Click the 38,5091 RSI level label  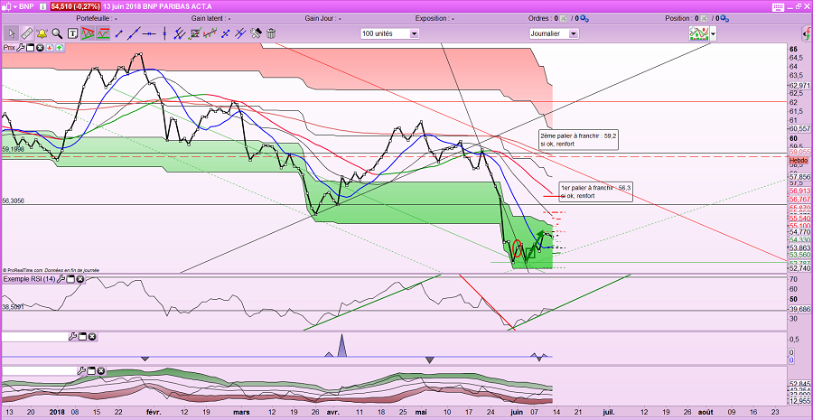click(14, 306)
